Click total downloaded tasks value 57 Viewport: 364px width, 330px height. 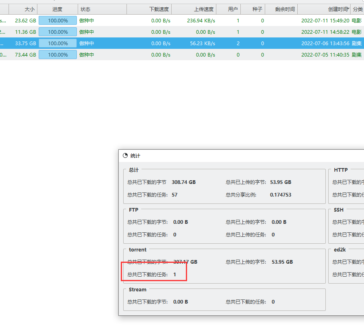174,195
